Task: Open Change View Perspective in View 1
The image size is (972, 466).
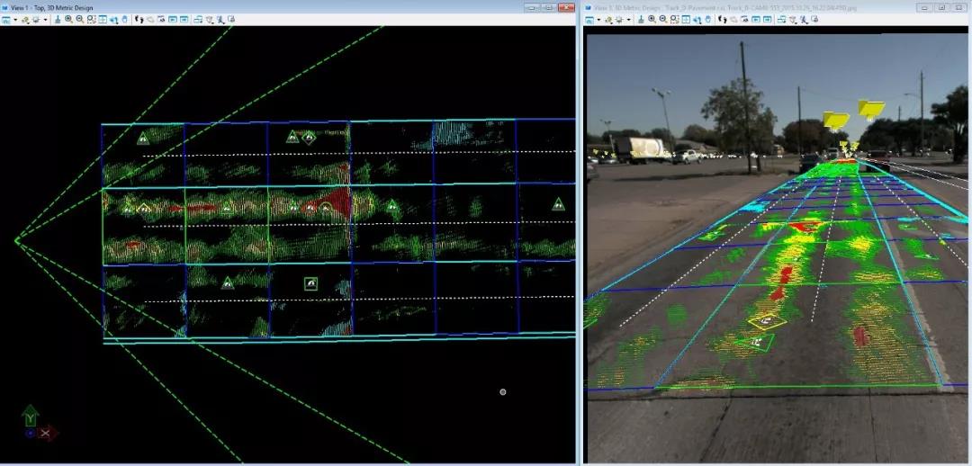Action: pyautogui.click(x=210, y=19)
